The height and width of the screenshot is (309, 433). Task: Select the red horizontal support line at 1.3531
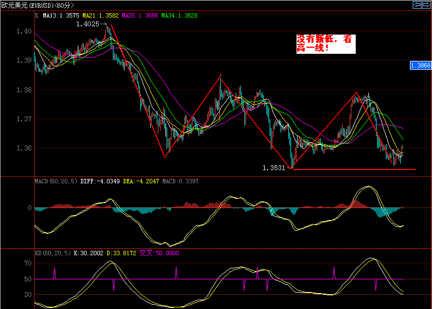pyautogui.click(x=354, y=169)
